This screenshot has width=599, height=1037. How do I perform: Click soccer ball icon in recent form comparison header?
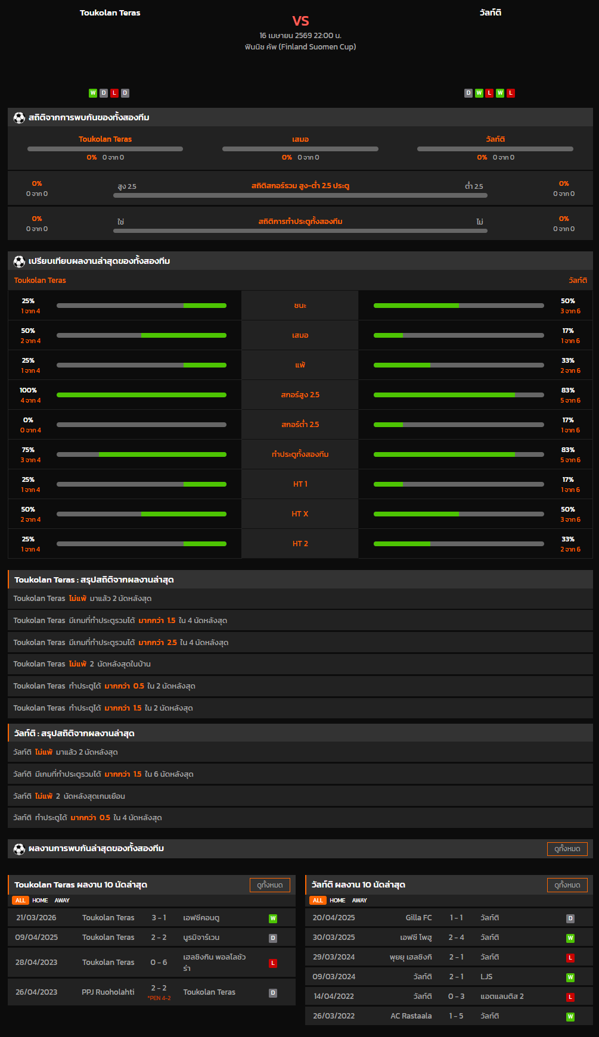tap(19, 261)
